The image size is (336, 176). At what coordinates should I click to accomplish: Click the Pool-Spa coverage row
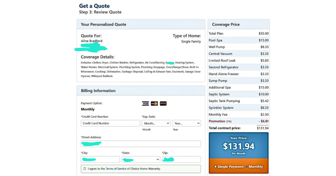[239, 40]
